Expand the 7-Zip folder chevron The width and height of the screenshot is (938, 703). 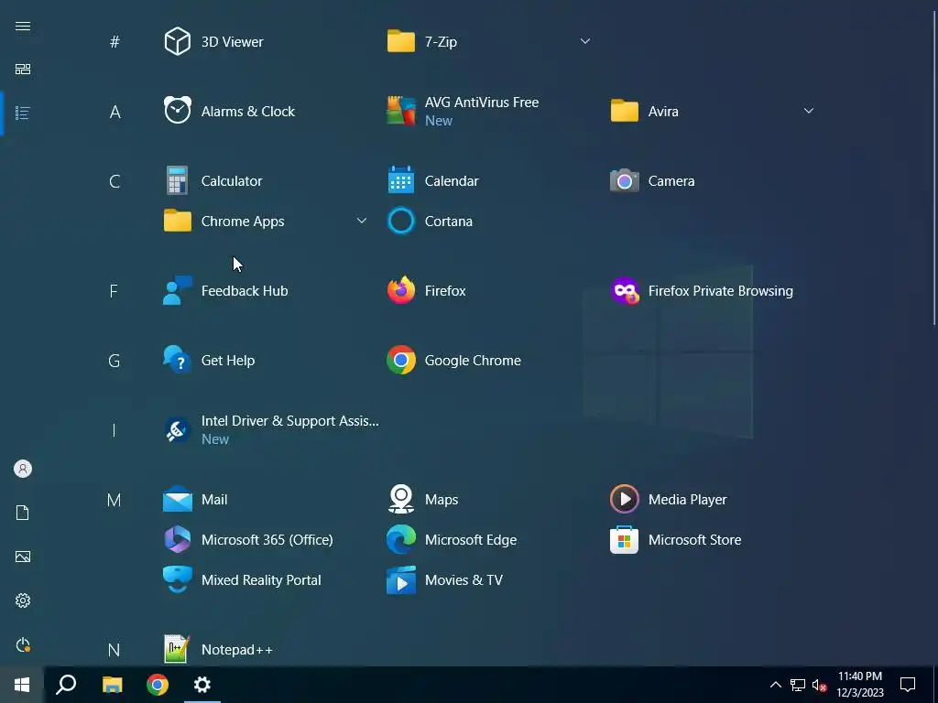coord(585,41)
